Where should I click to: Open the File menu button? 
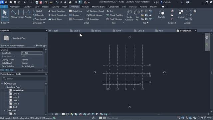[x=4, y=7]
